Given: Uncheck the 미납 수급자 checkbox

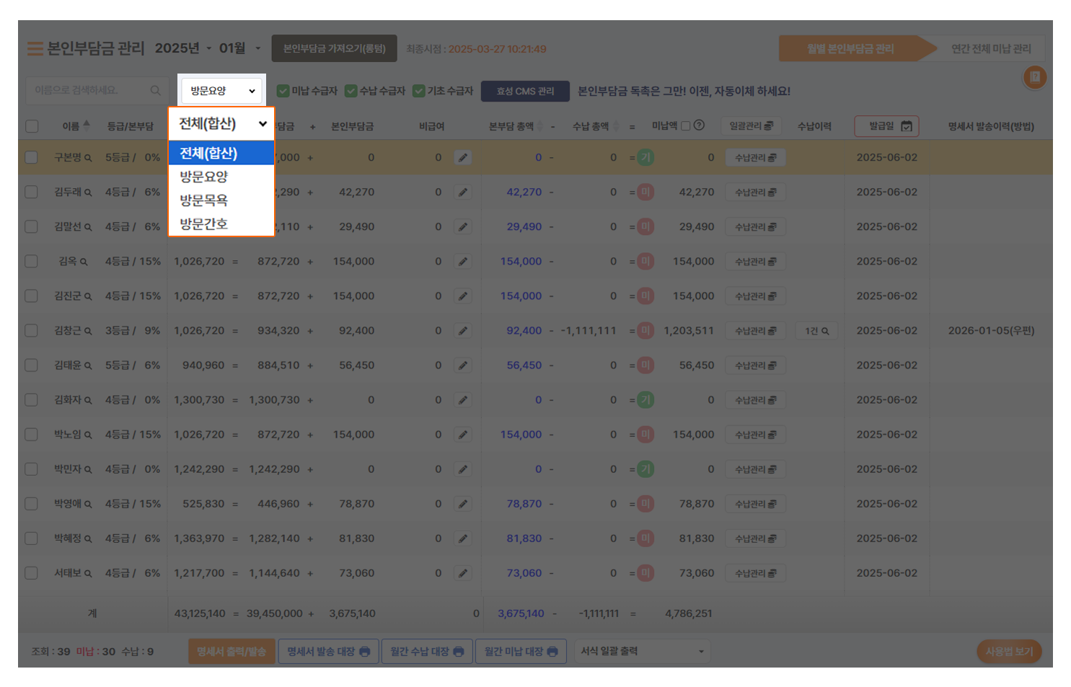Looking at the screenshot, I should [283, 91].
